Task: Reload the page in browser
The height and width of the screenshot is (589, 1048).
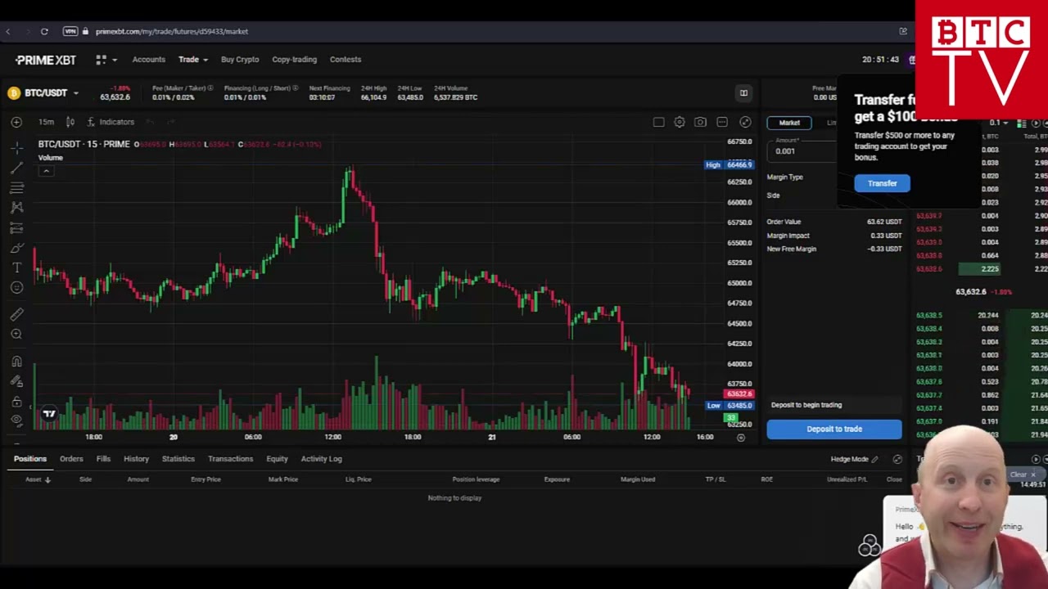Action: (x=44, y=31)
